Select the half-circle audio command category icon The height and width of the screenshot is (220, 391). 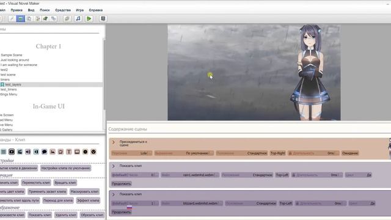pyautogui.click(x=36, y=152)
